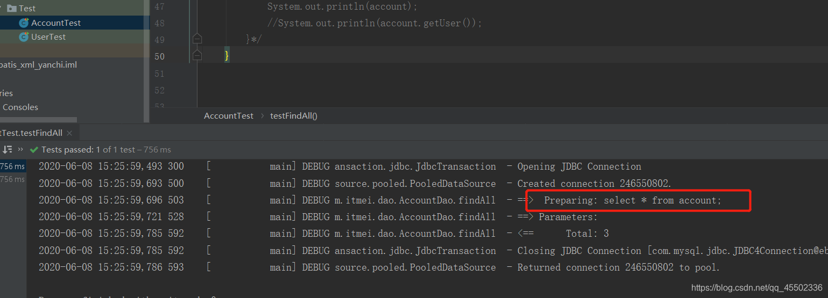Click the project panel horizontal scrollbar
828x298 pixels.
(x=38, y=120)
